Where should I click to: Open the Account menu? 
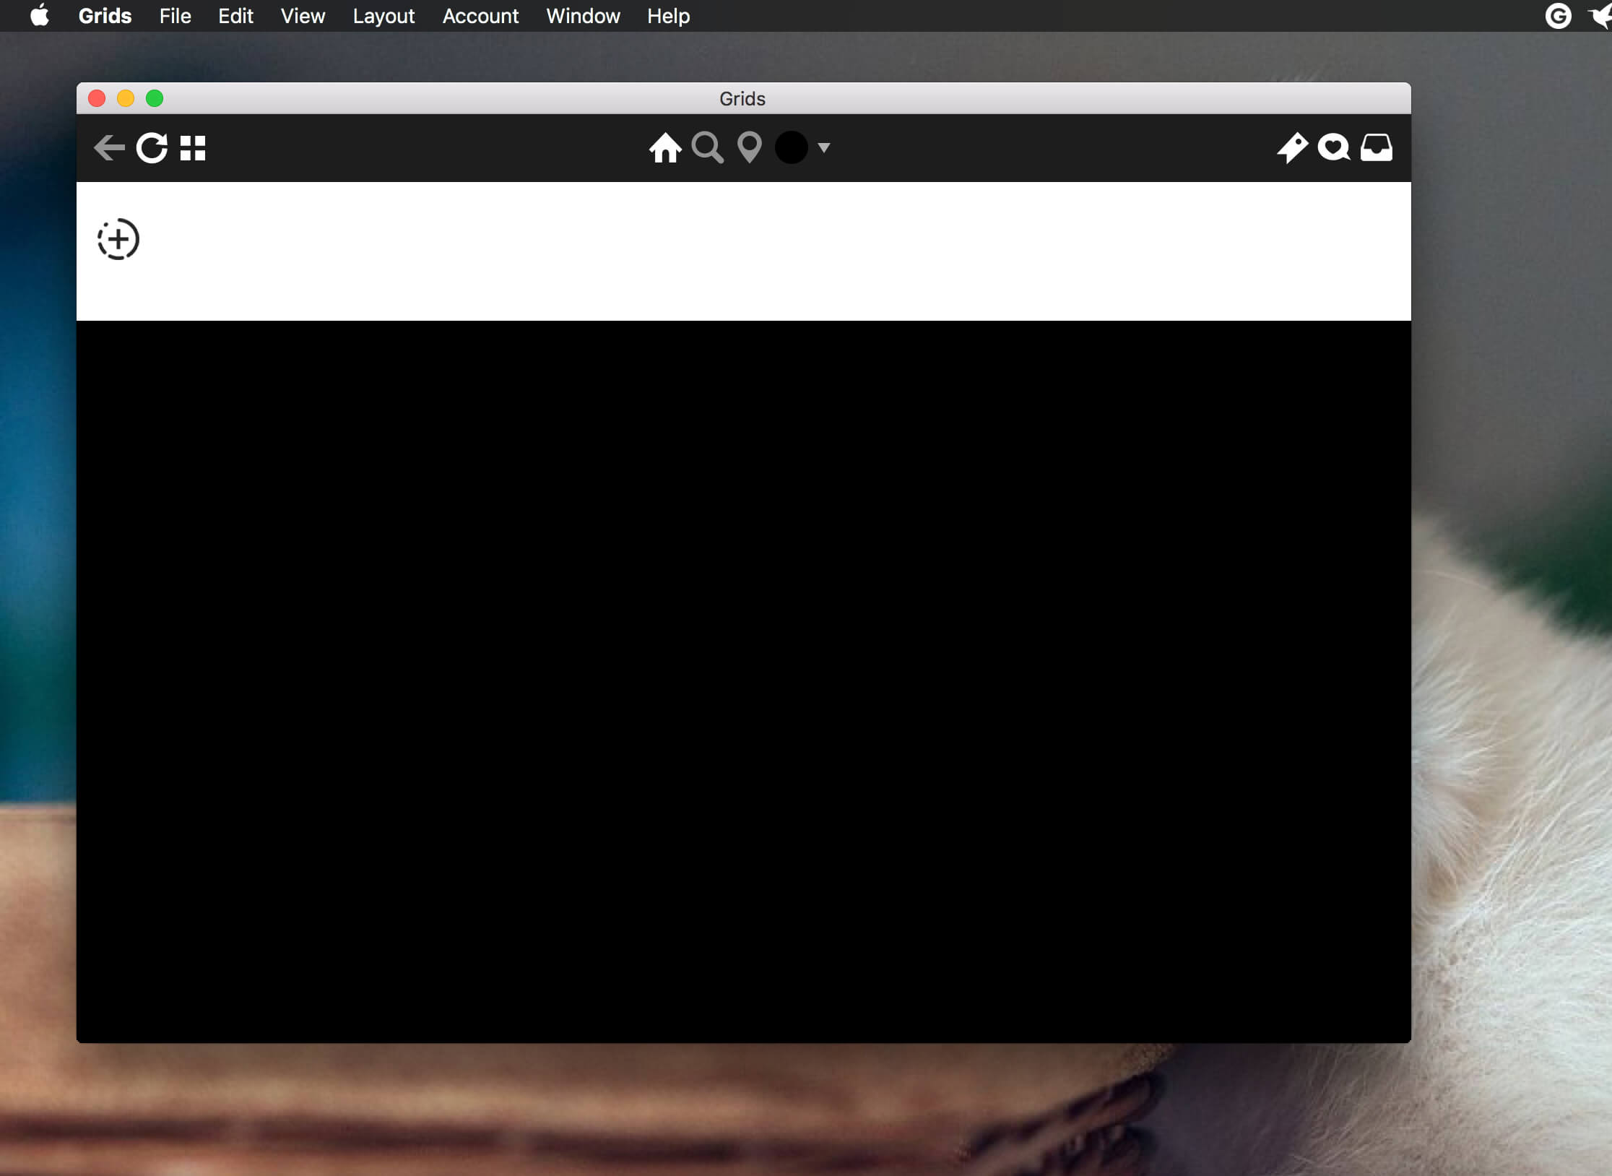[478, 15]
